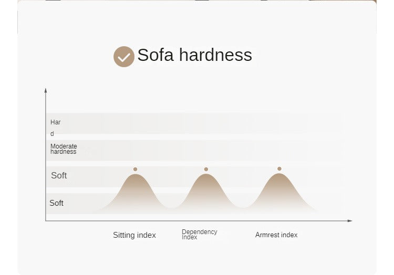Select the dot above the Armrest index peak

click(279, 168)
